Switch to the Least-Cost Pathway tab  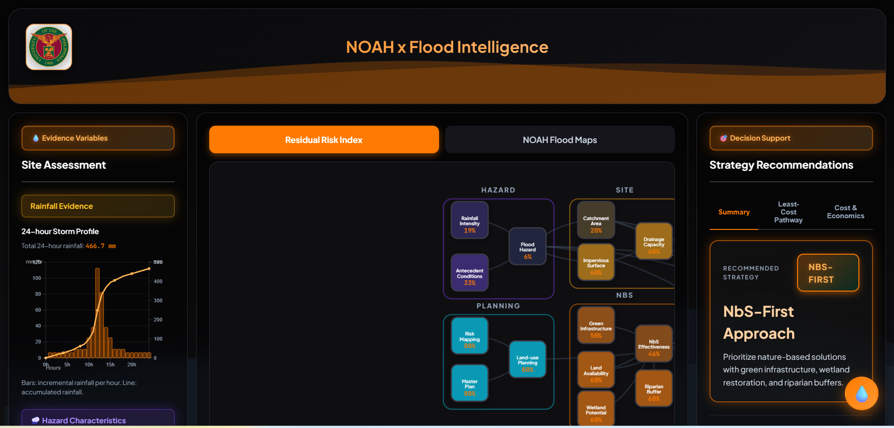[x=788, y=212]
